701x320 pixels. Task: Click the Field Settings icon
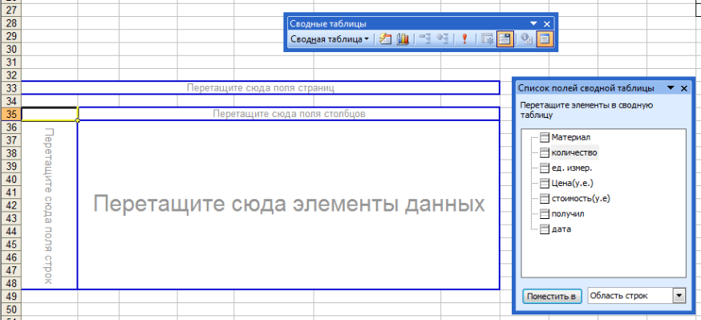(527, 39)
